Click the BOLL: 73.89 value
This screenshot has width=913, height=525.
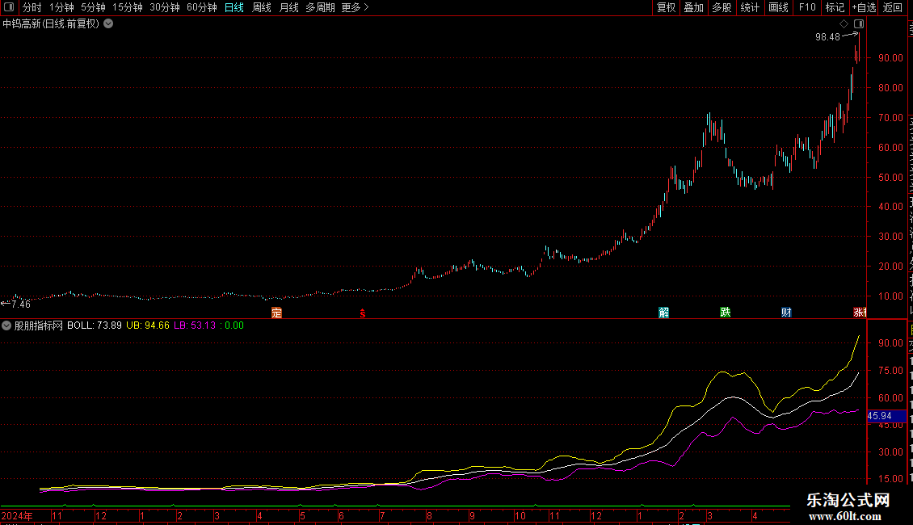(x=95, y=325)
